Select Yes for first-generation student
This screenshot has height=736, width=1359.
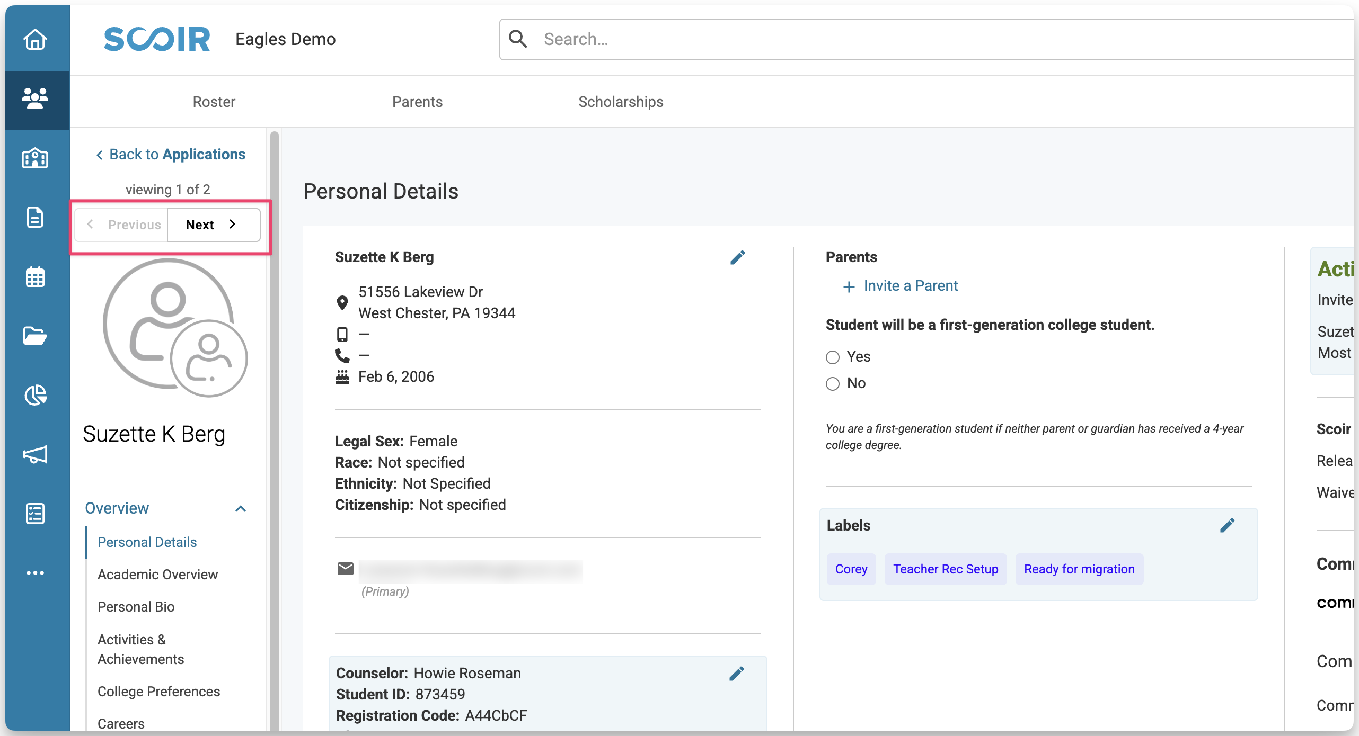[833, 357]
